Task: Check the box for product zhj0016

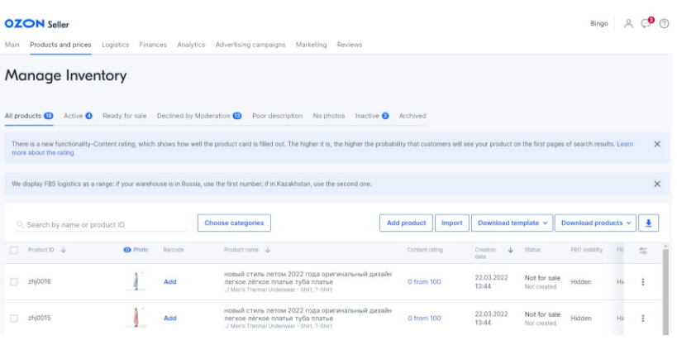Action: pos(14,282)
